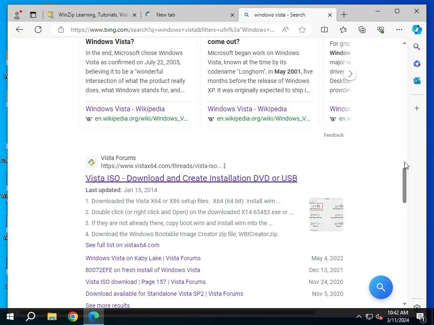This screenshot has width=434, height=325.
Task: Add app to sidebar plus icon
Action: pos(417,108)
